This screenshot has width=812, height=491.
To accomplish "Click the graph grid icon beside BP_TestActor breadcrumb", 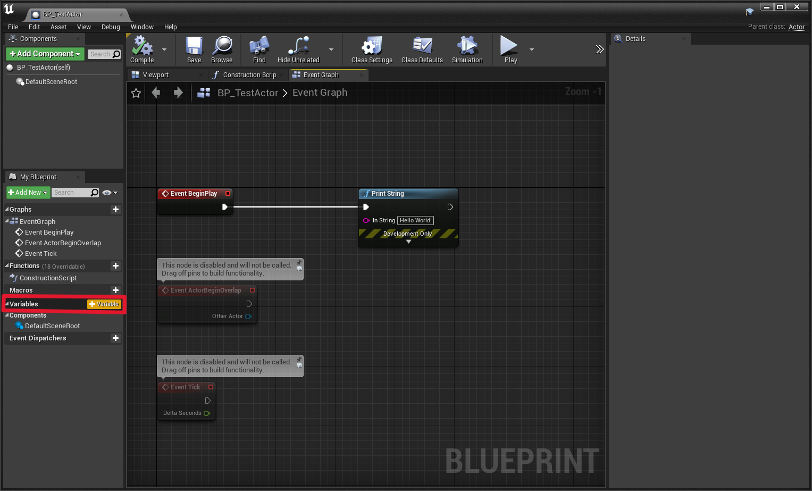I will click(204, 93).
